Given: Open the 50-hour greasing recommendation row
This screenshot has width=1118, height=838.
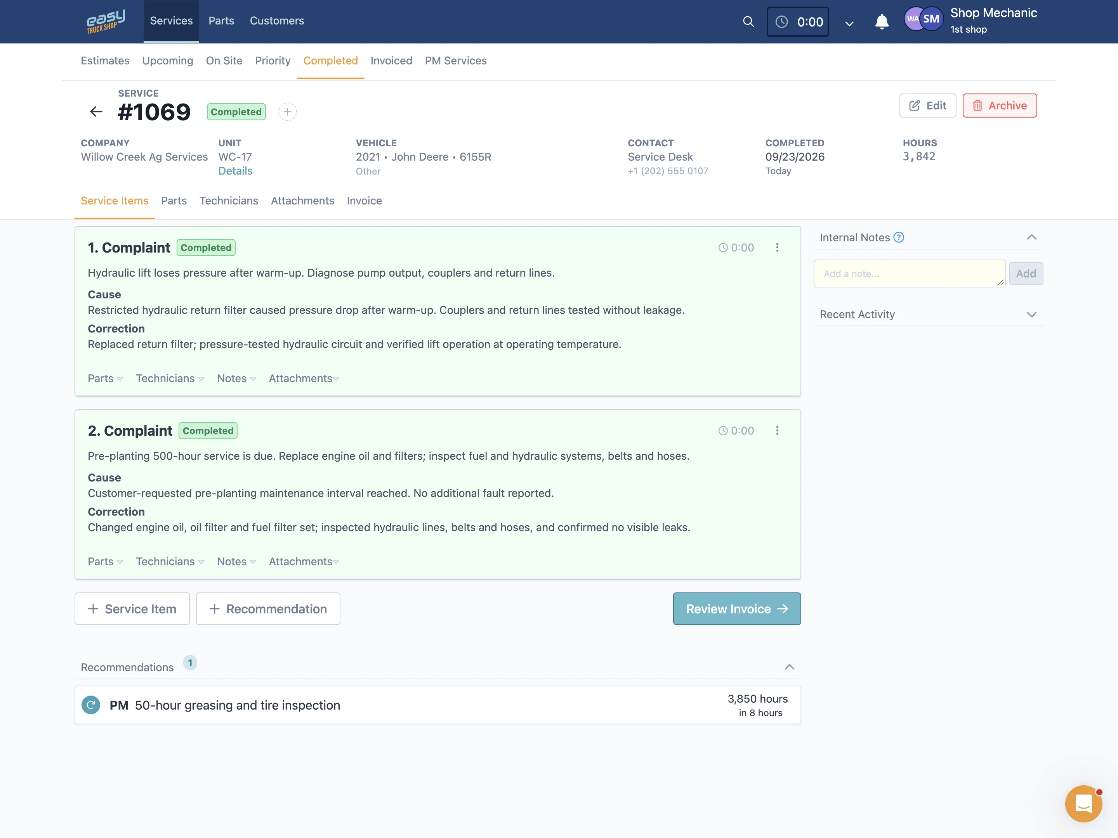Looking at the screenshot, I should [x=438, y=705].
